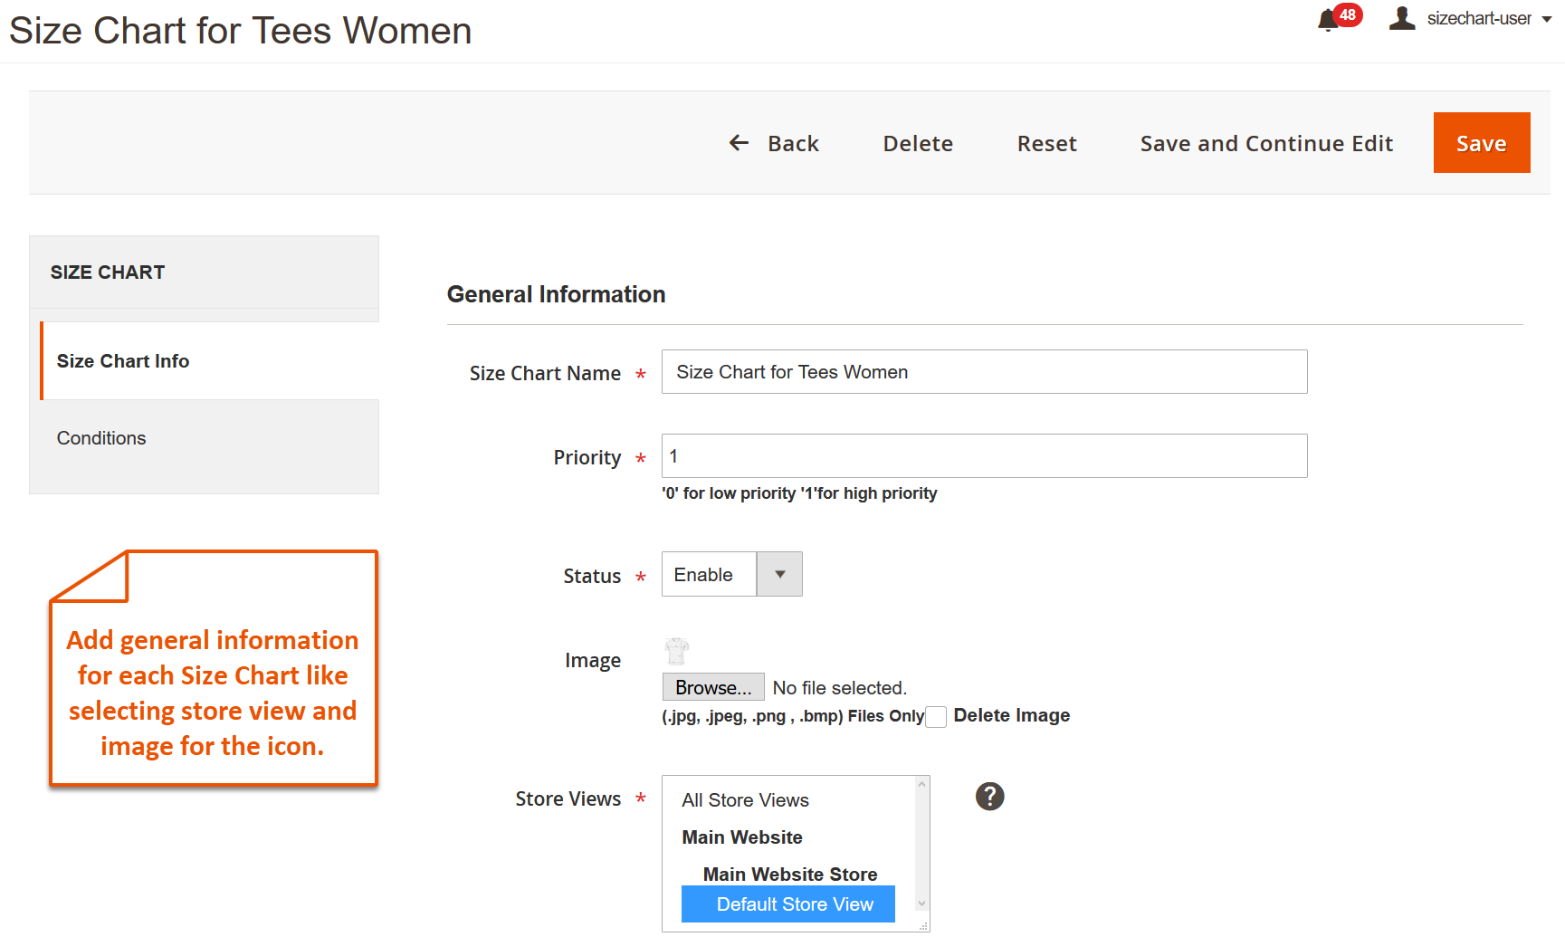Click the Delete button
This screenshot has height=937, width=1565.
tap(918, 143)
